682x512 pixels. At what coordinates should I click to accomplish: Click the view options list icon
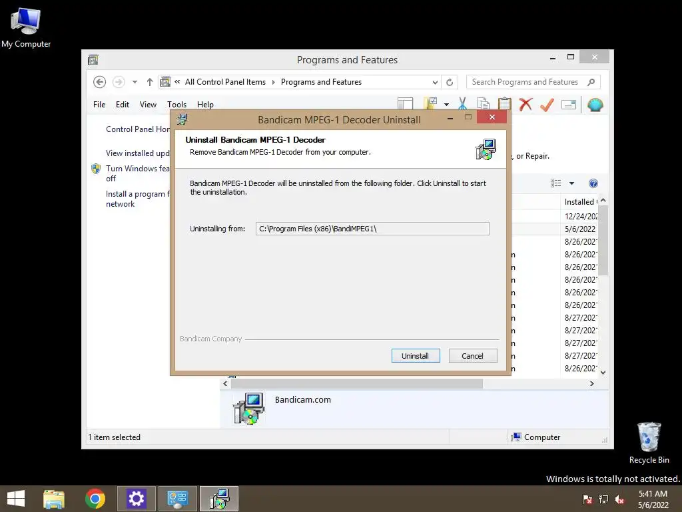[556, 183]
